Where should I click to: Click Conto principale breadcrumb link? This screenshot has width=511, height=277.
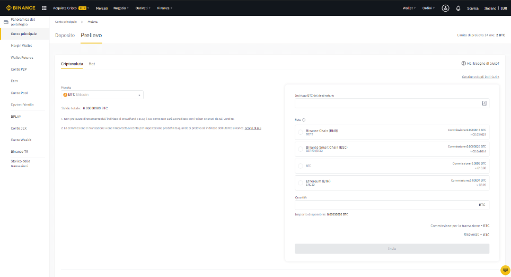click(x=66, y=22)
